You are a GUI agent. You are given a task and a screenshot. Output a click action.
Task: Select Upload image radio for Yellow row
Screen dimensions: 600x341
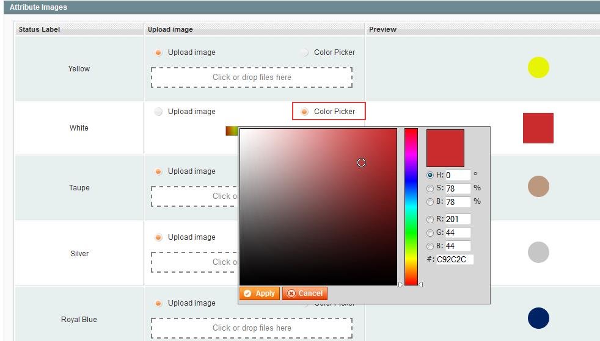click(x=159, y=52)
